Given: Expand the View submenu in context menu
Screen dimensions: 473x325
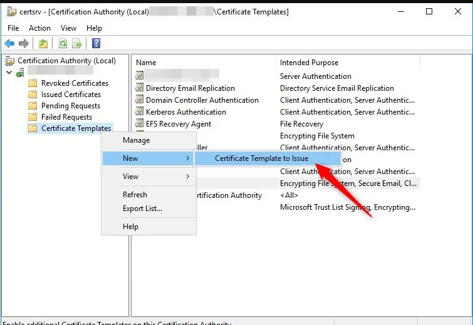Looking at the screenshot, I should point(148,177).
